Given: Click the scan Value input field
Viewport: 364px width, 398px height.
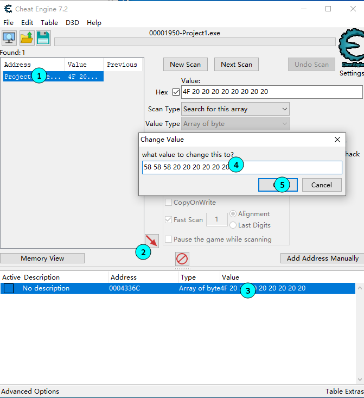Looking at the screenshot, I should 272,92.
